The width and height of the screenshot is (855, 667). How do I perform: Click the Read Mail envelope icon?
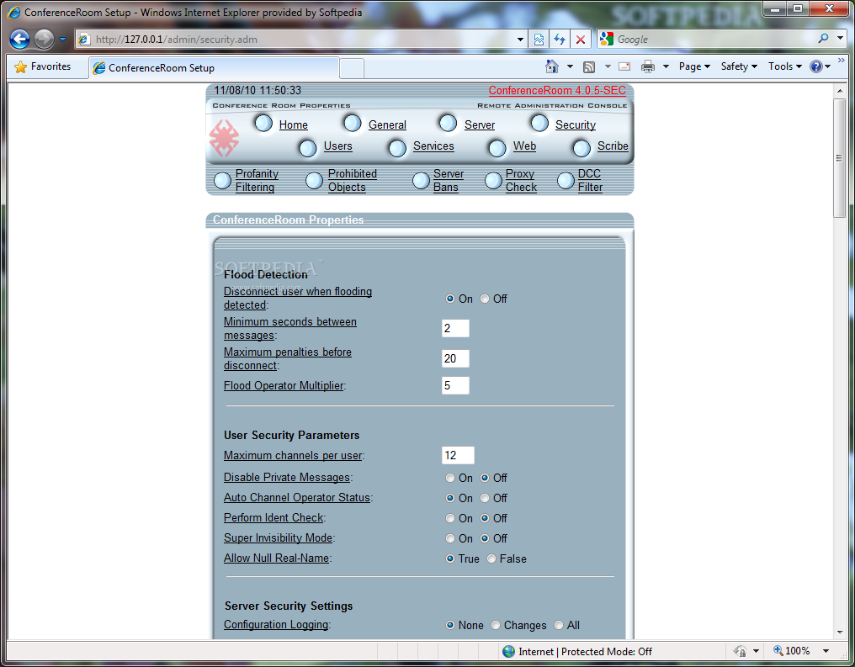tap(624, 66)
